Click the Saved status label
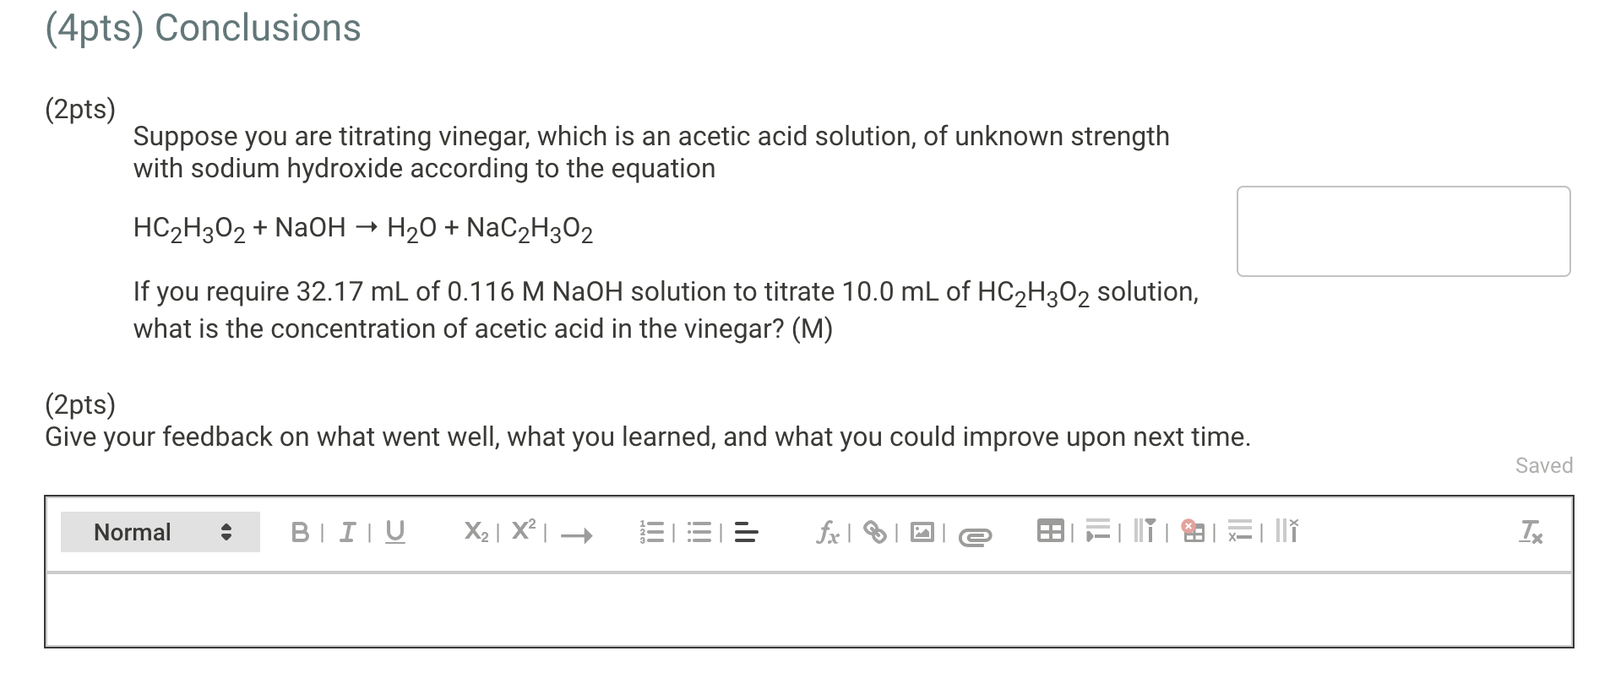 click(1543, 465)
